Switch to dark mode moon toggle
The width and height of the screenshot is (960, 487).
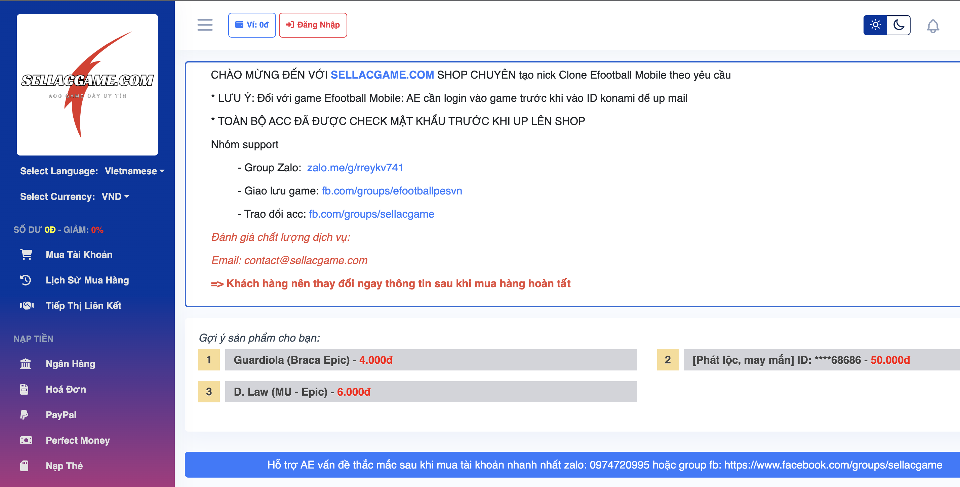[x=898, y=25]
